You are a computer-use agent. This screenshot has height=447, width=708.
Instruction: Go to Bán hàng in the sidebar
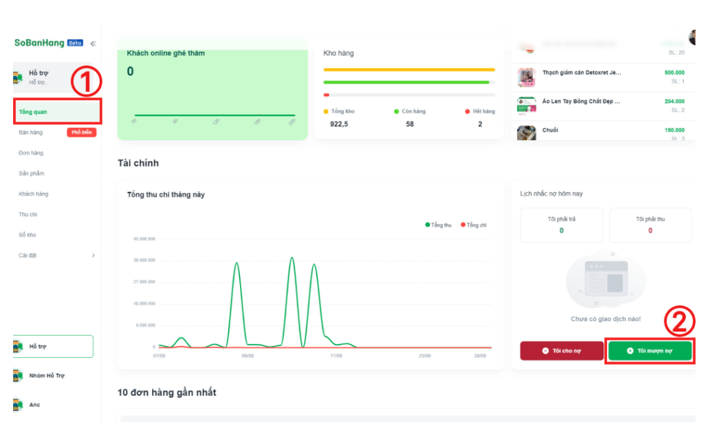click(x=31, y=133)
